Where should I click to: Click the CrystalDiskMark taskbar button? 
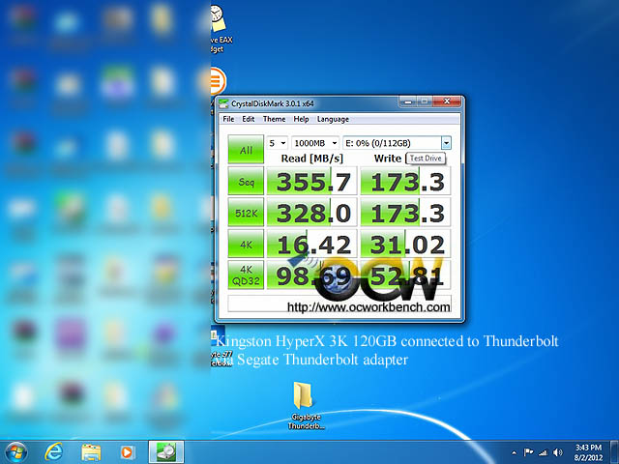click(166, 452)
